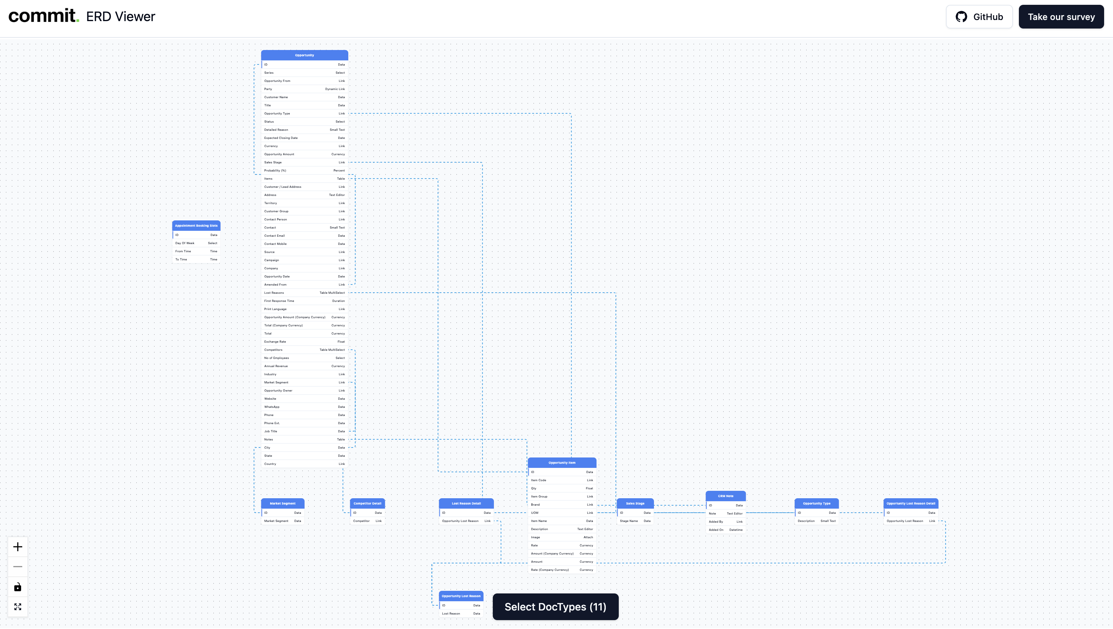Open the GitHub repository button
Image resolution: width=1113 pixels, height=629 pixels.
pyautogui.click(x=979, y=17)
